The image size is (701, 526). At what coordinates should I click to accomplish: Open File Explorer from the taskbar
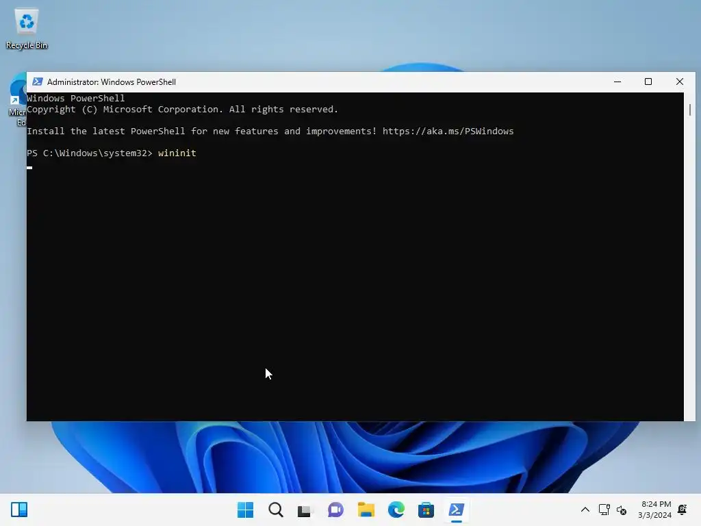click(366, 510)
